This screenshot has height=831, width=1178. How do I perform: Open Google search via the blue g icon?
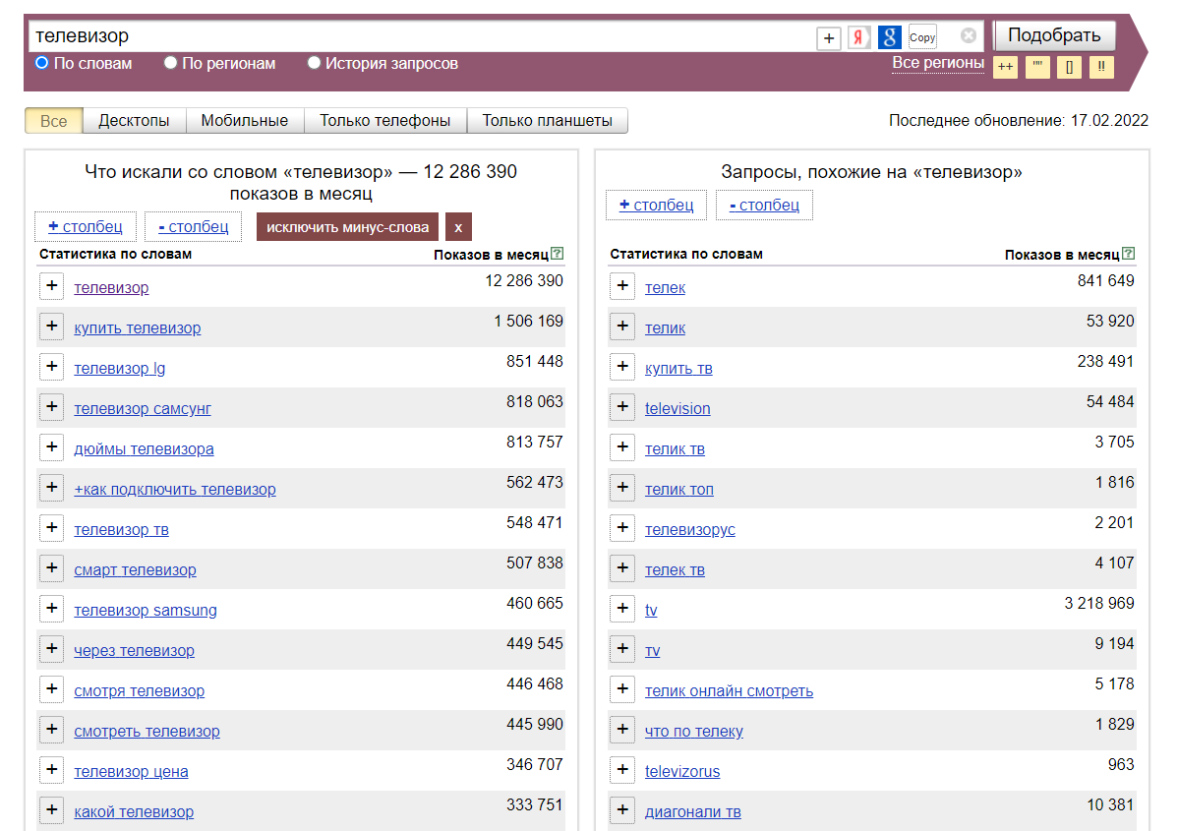[x=890, y=37]
